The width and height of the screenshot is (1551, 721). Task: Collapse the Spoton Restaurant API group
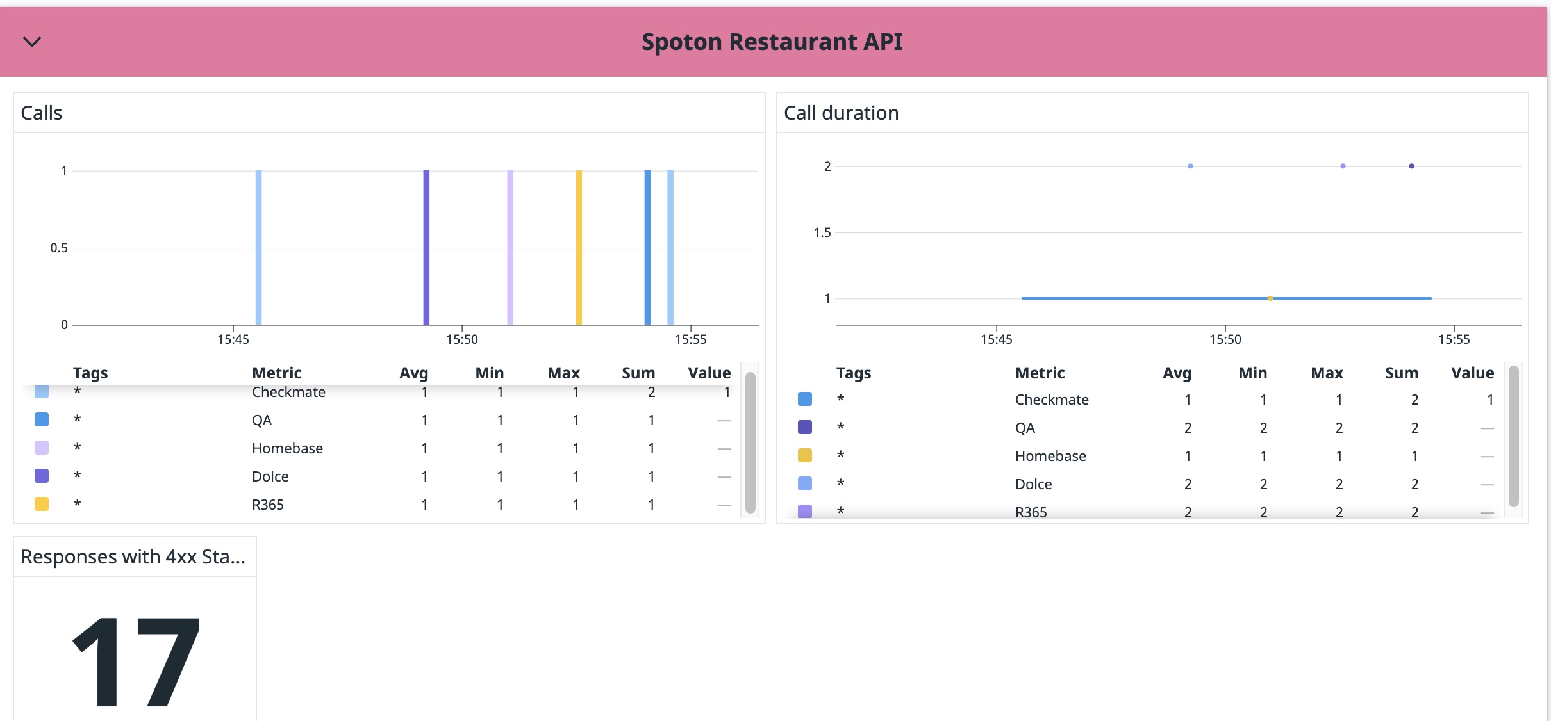32,42
